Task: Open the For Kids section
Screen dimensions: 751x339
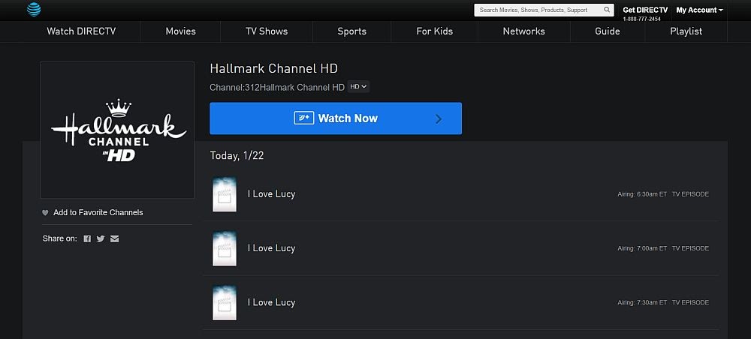Action: (x=434, y=31)
